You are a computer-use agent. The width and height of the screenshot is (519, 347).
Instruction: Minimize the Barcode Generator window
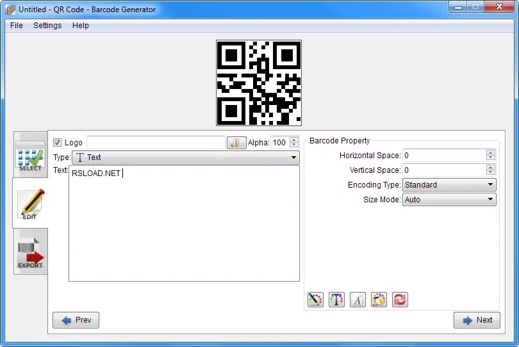tap(458, 7)
